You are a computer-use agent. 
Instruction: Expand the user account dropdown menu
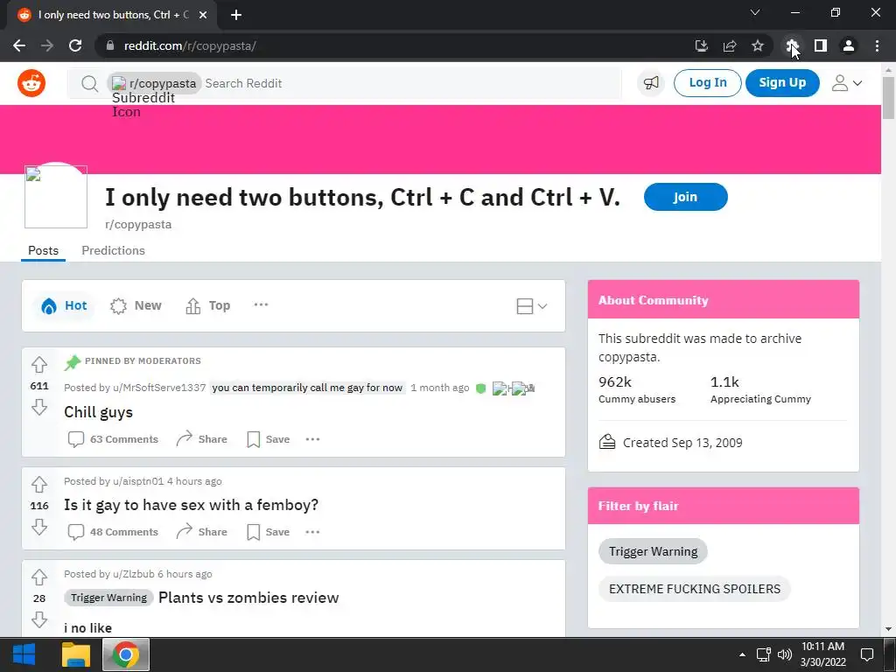[x=846, y=83]
